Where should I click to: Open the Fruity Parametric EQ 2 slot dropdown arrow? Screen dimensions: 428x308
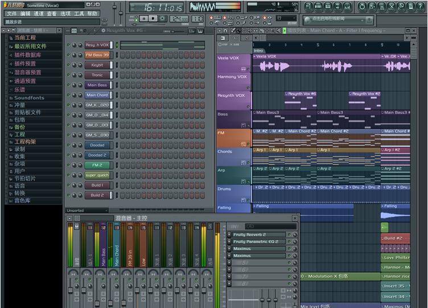click(x=229, y=241)
